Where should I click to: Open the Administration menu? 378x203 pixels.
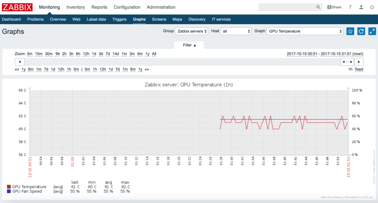161,7
